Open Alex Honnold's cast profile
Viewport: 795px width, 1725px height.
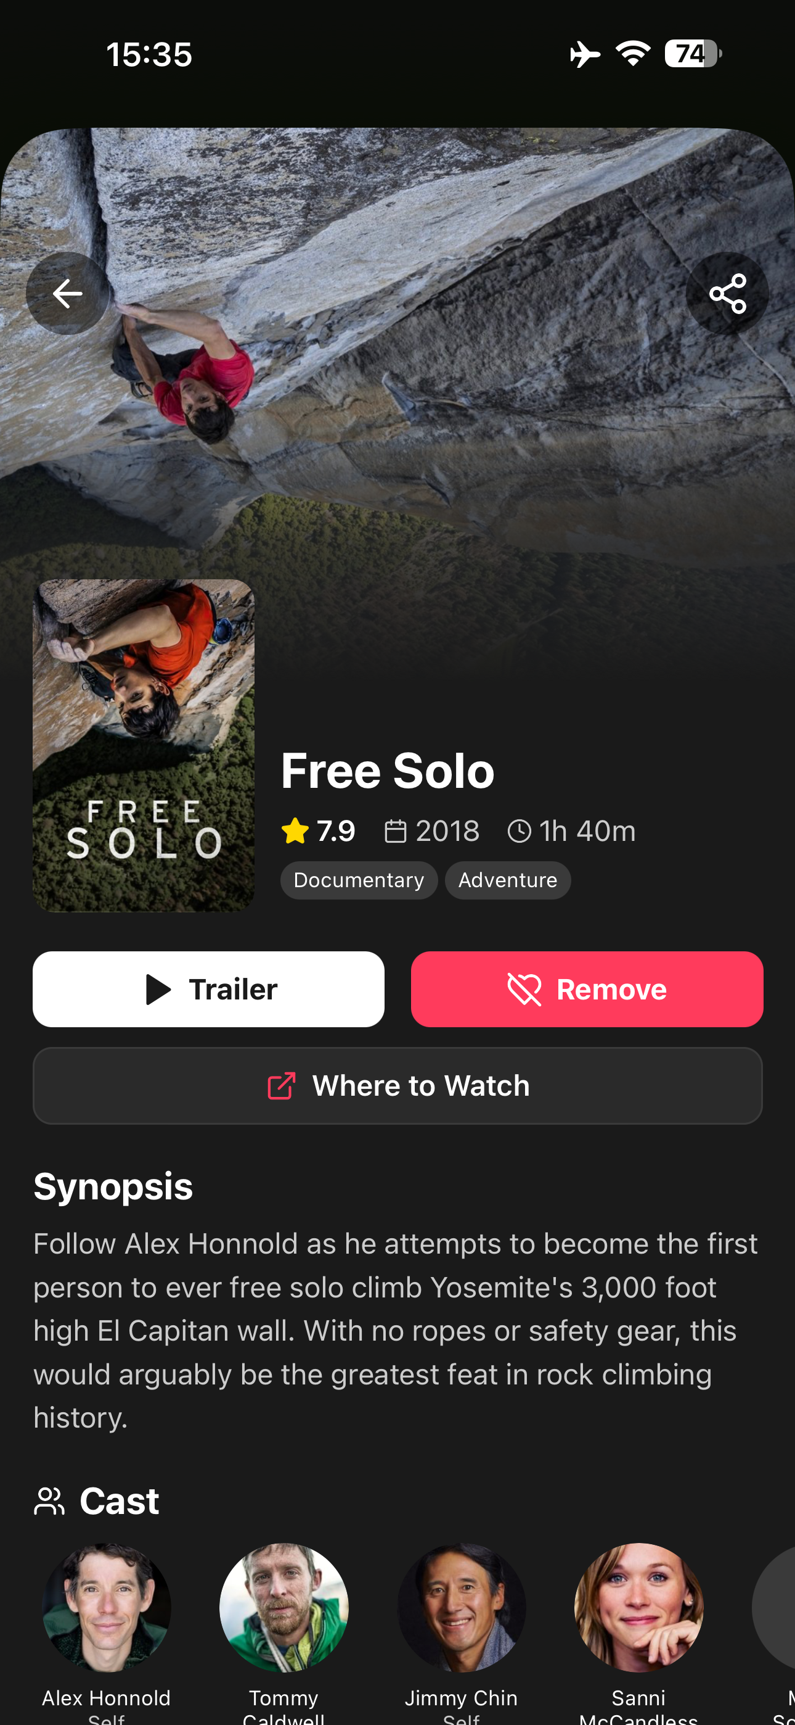[x=107, y=1607]
